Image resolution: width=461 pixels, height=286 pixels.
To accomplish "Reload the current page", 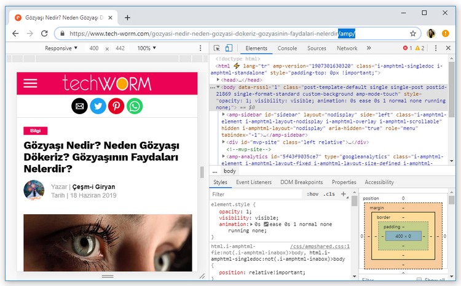I will pos(44,33).
